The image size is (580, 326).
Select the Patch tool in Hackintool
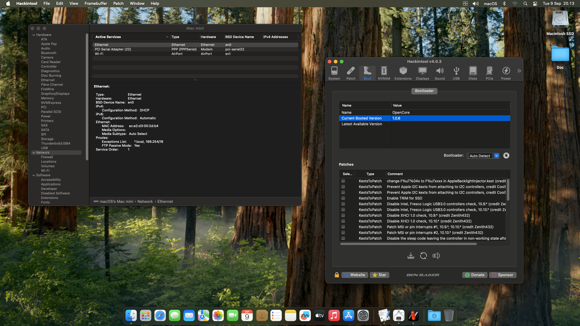pos(351,73)
